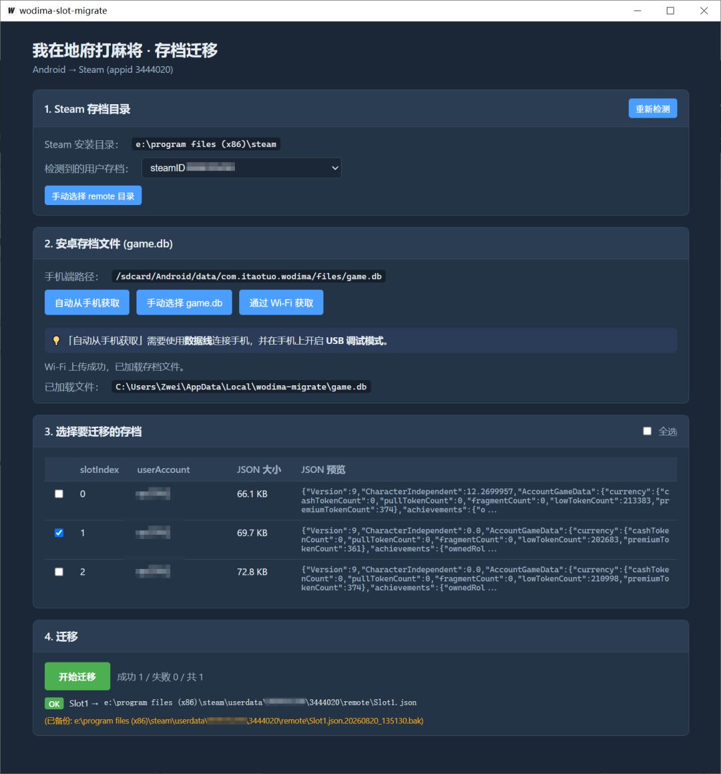Check the slot 2 checkbox

tap(59, 572)
